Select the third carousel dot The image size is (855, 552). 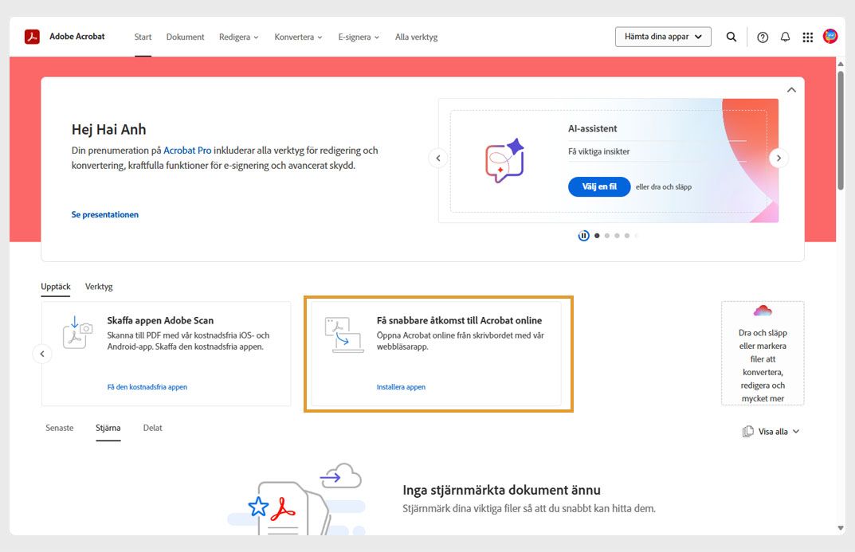click(x=617, y=235)
